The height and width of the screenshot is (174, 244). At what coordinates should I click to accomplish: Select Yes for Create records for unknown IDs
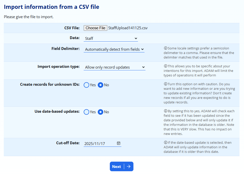point(86,85)
